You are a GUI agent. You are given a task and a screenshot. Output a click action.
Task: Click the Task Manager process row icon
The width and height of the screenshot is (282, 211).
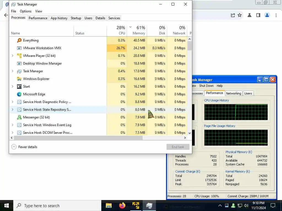coord(19,71)
